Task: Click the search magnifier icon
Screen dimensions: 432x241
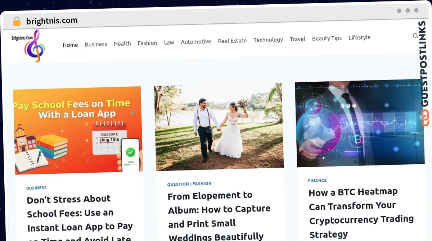Action: [415, 36]
